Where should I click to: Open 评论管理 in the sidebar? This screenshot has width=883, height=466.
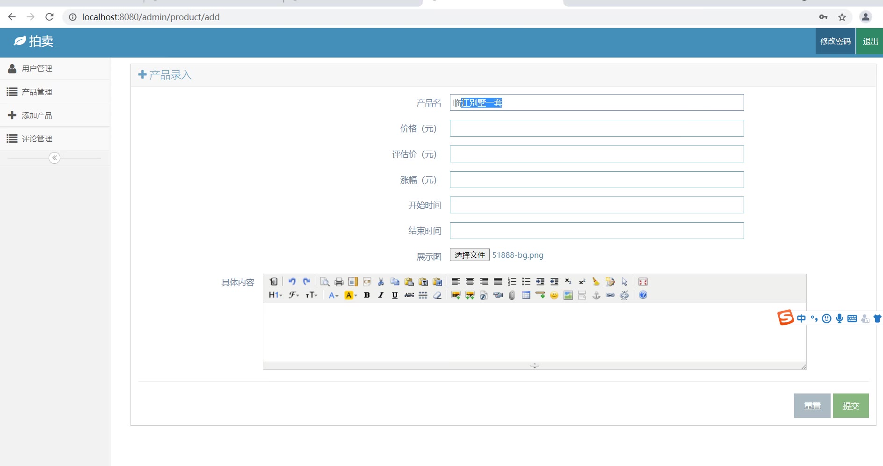(x=55, y=139)
